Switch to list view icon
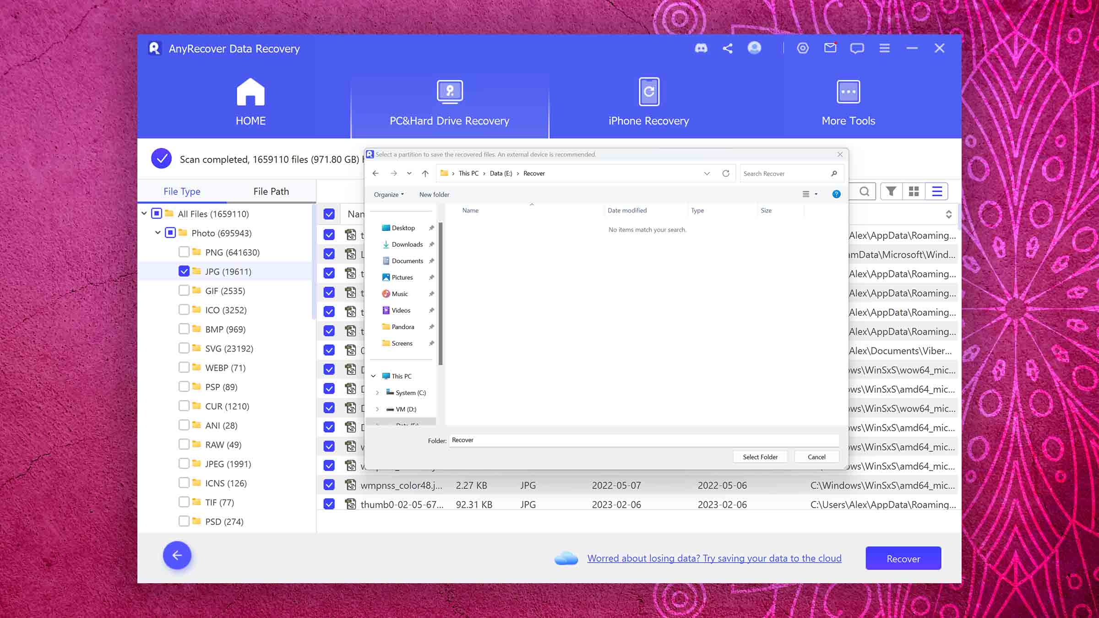The height and width of the screenshot is (618, 1099). (x=937, y=191)
